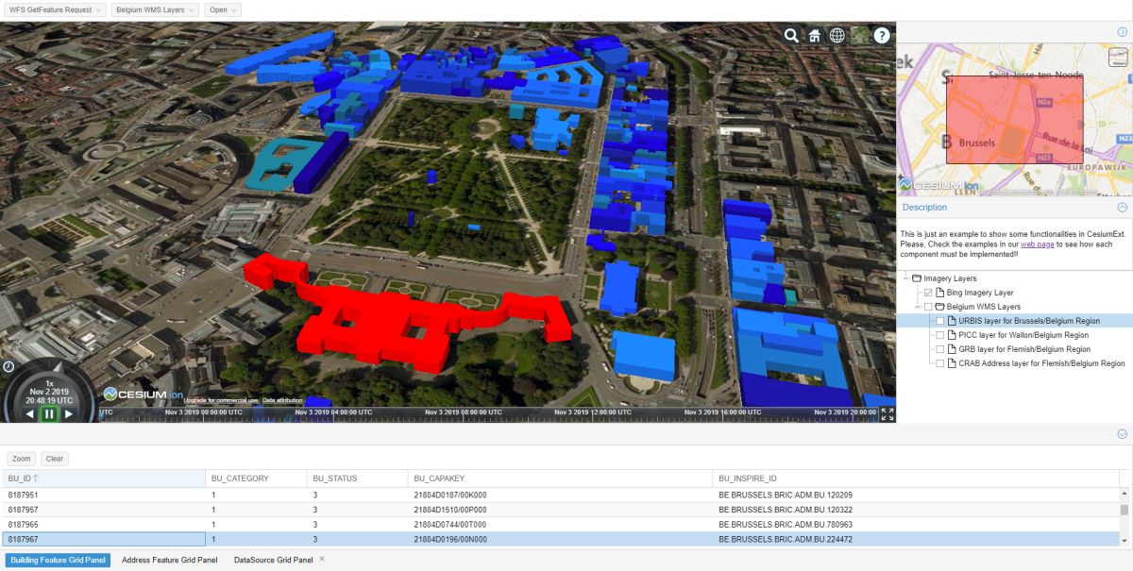Open the Open dropdown menu
The height and width of the screenshot is (571, 1133).
(222, 9)
